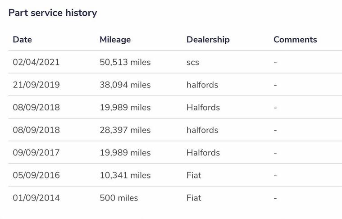Click the Comments column header
This screenshot has height=219, width=342.
[295, 40]
